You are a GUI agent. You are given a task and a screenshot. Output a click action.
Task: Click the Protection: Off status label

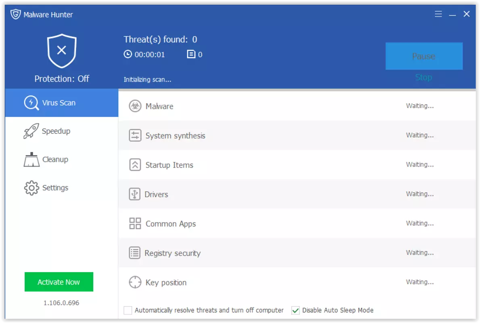[62, 79]
